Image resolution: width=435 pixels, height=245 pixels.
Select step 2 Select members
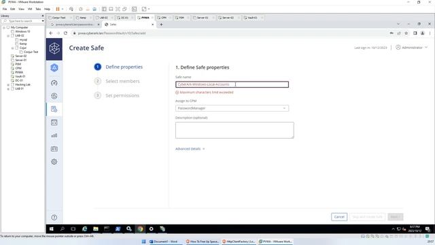point(117,81)
